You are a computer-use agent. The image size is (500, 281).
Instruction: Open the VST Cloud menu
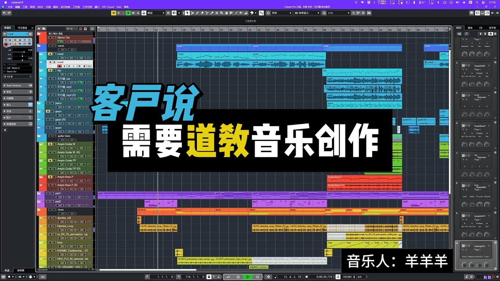click(x=108, y=7)
